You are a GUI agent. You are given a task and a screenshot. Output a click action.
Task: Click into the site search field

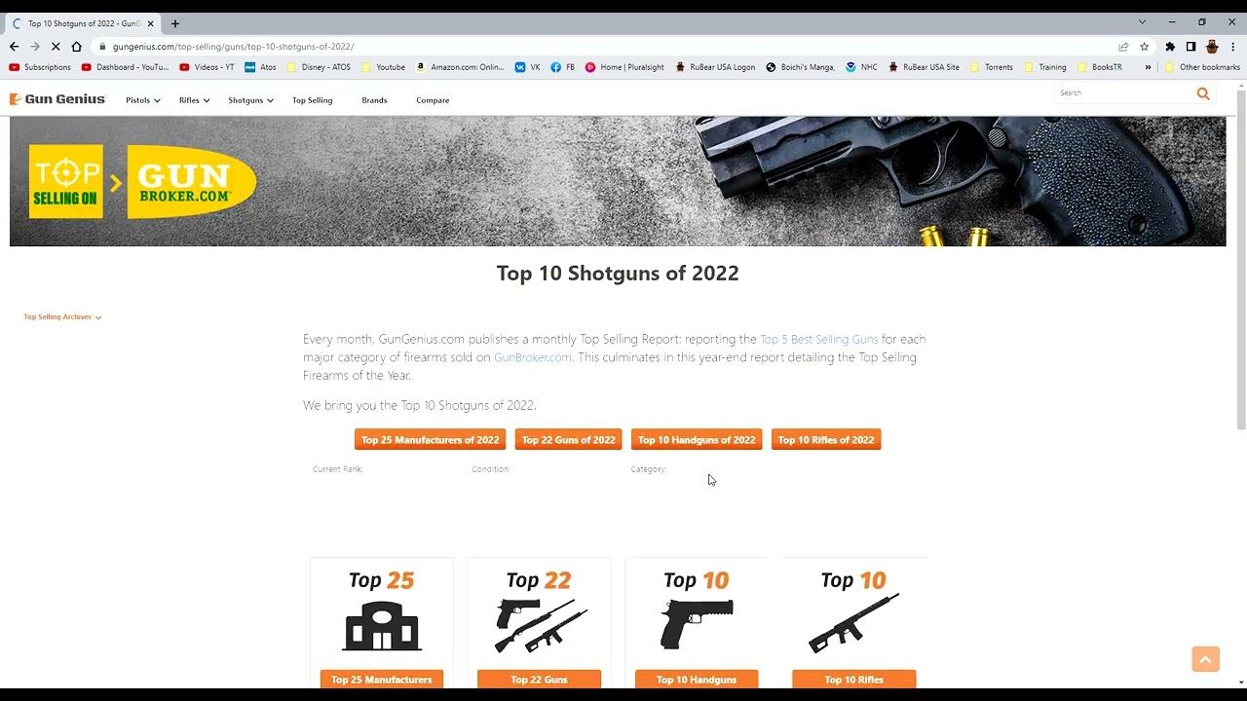1124,92
